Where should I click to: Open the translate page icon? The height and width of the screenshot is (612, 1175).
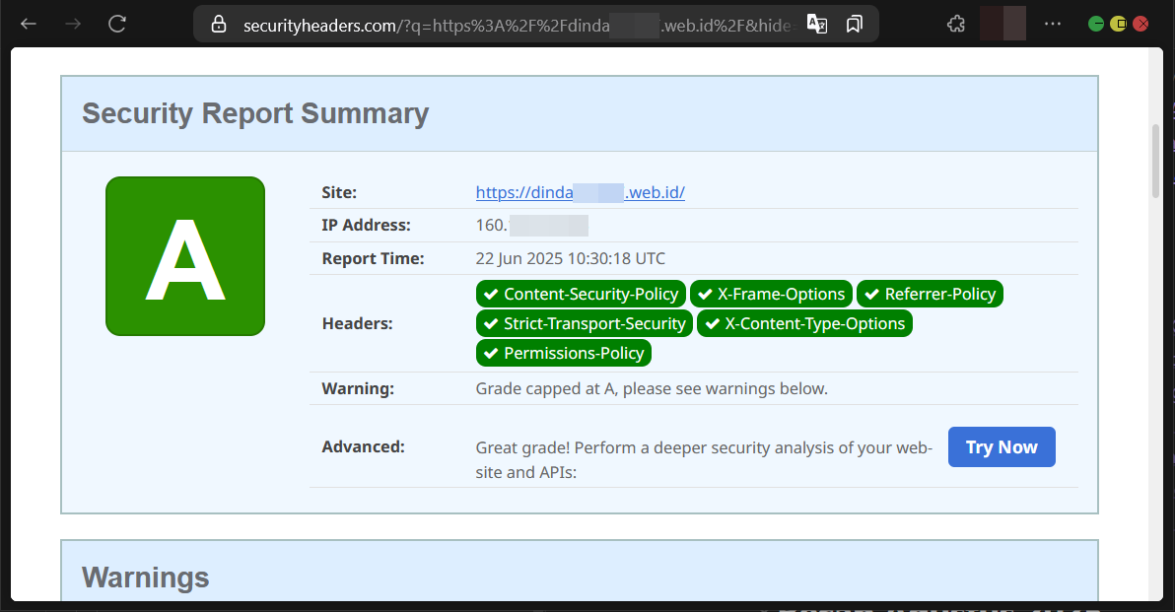817,24
